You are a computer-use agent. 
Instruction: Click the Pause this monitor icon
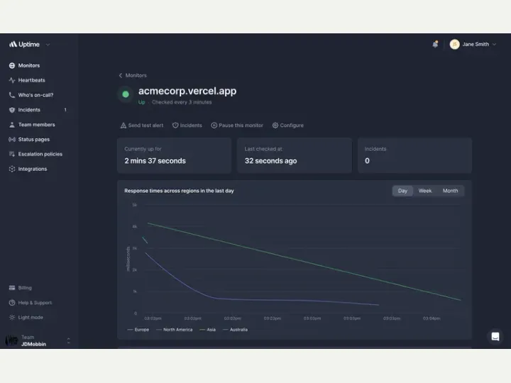214,126
